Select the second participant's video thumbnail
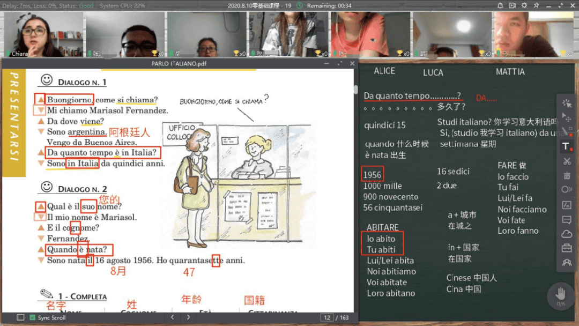This screenshot has height=326, width=579. click(125, 34)
